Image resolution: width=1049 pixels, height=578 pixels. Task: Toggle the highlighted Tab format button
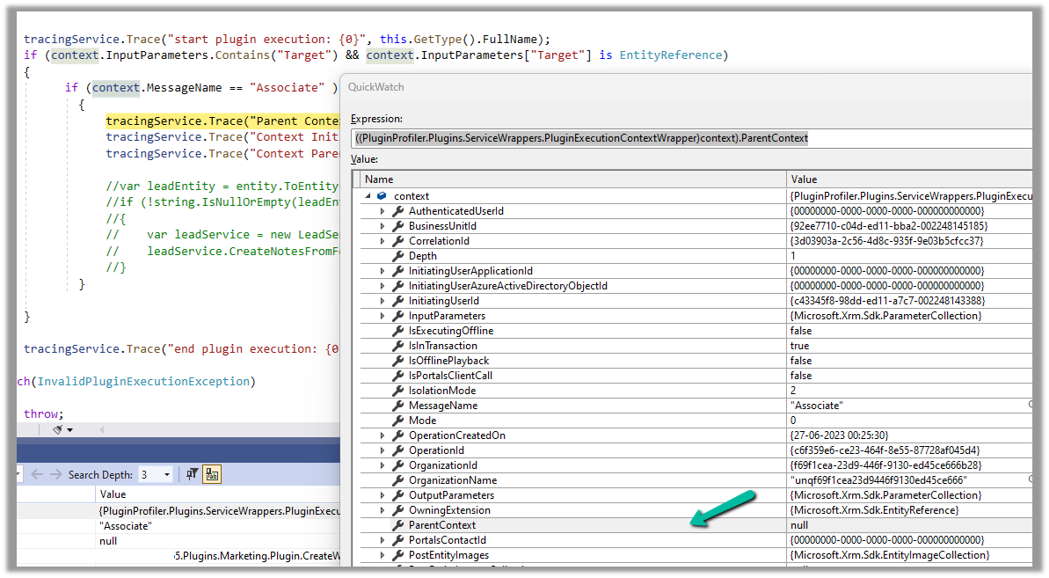click(212, 474)
